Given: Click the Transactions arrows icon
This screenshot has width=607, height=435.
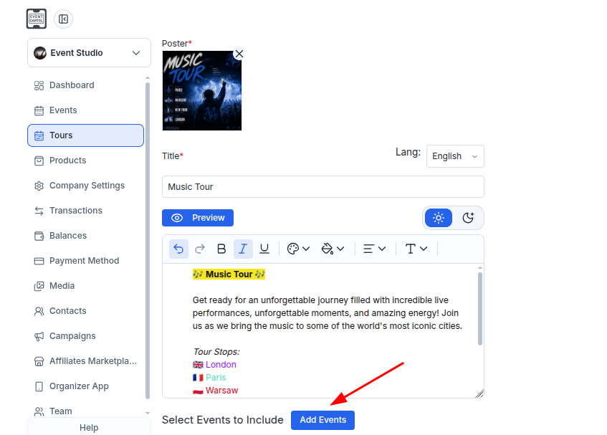Looking at the screenshot, I should [39, 211].
